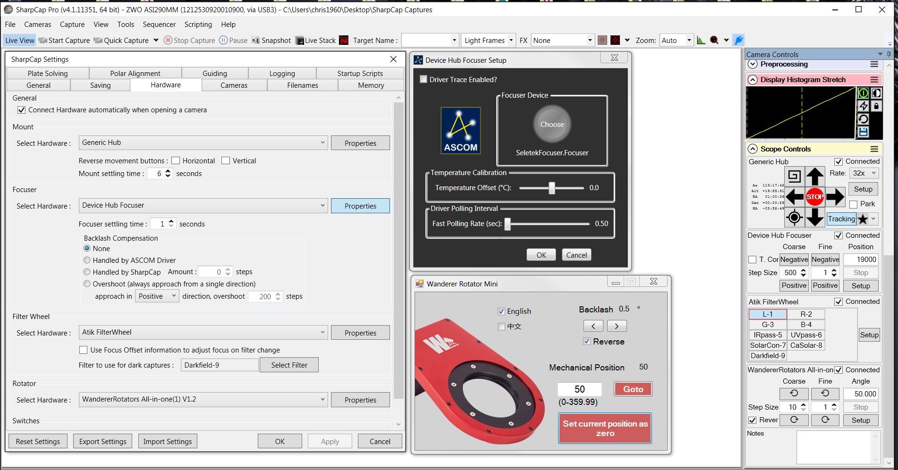The height and width of the screenshot is (470, 898).
Task: Enable the green histogram stretch power icon
Action: 863,93
